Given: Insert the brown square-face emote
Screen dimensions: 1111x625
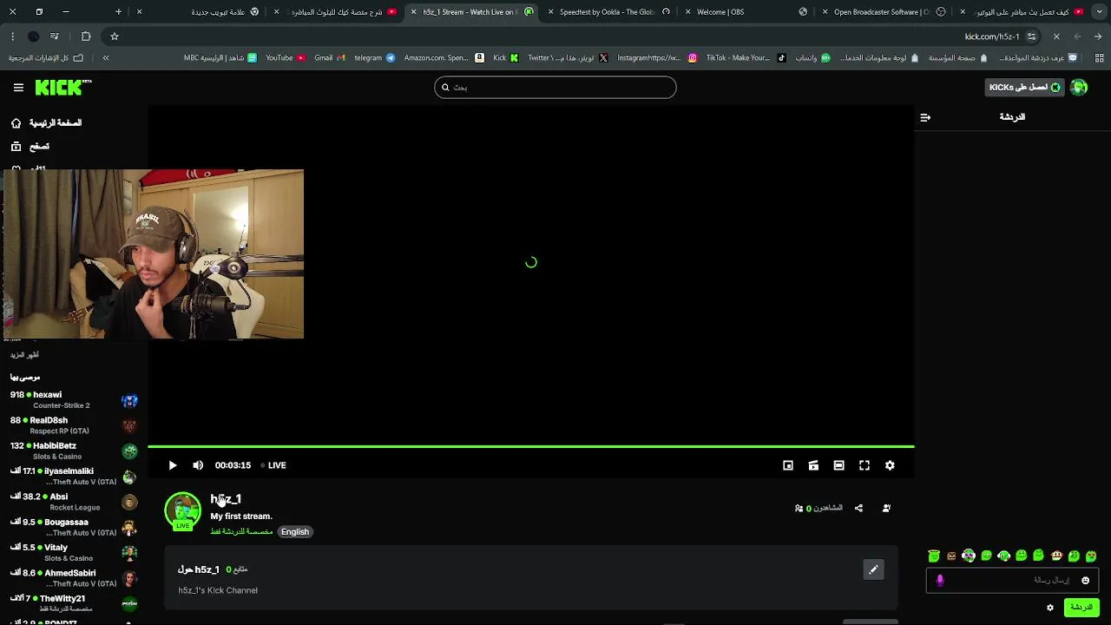Looking at the screenshot, I should [951, 556].
